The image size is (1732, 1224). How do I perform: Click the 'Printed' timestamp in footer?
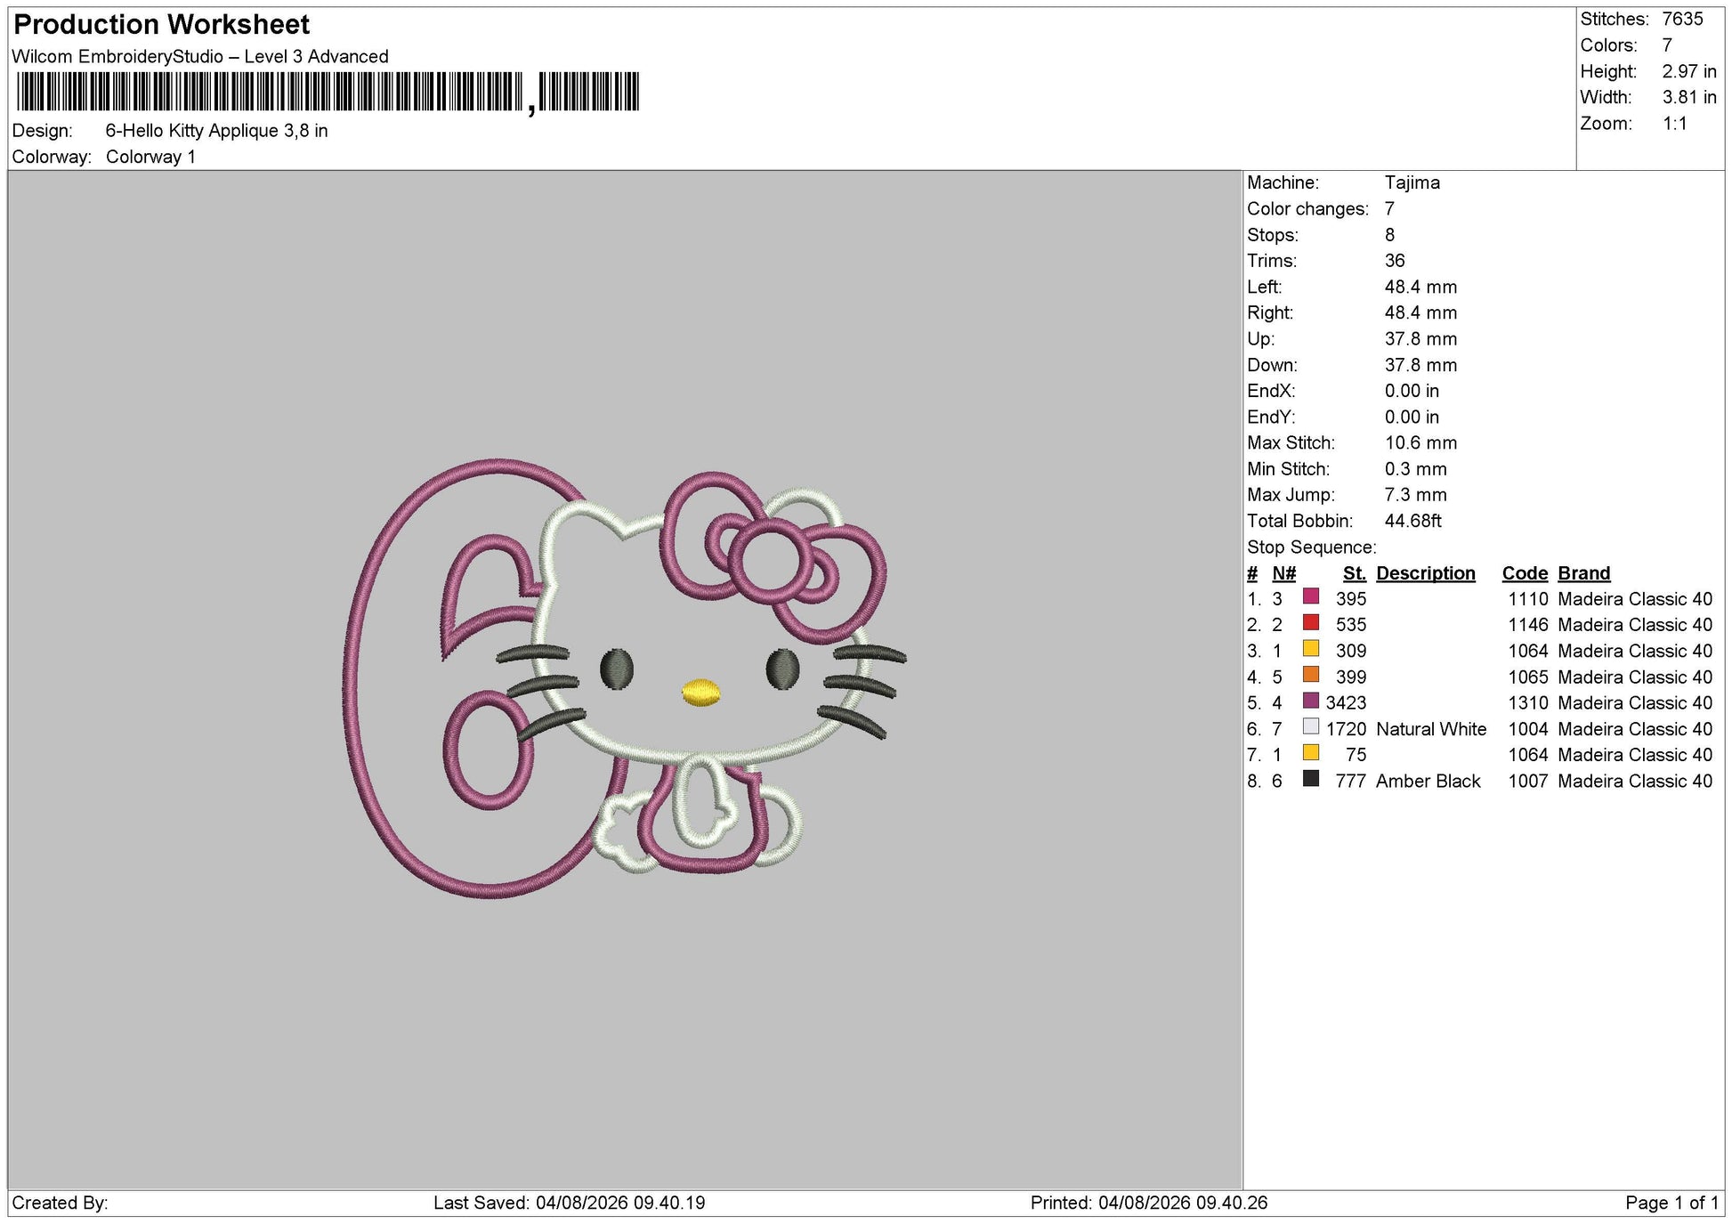(1148, 1204)
